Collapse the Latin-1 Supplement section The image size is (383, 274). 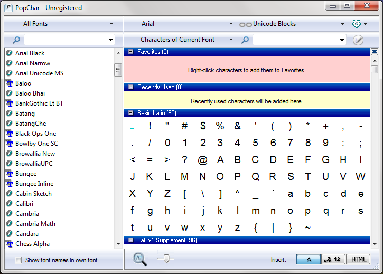[x=131, y=240]
